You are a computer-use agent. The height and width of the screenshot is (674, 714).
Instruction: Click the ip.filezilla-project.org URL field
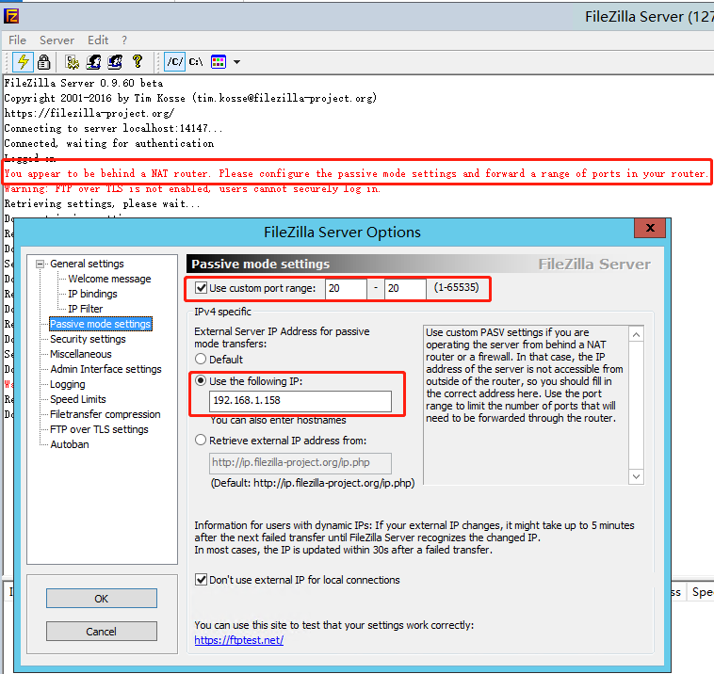pos(300,463)
